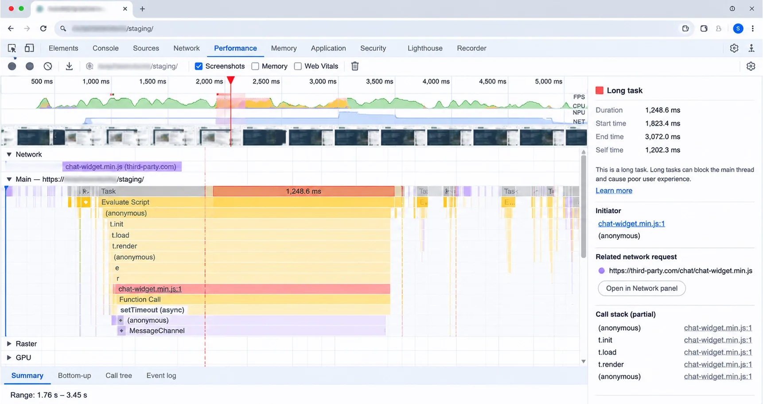
Task: Click the flame chart vertical scrollbar
Action: [584, 207]
